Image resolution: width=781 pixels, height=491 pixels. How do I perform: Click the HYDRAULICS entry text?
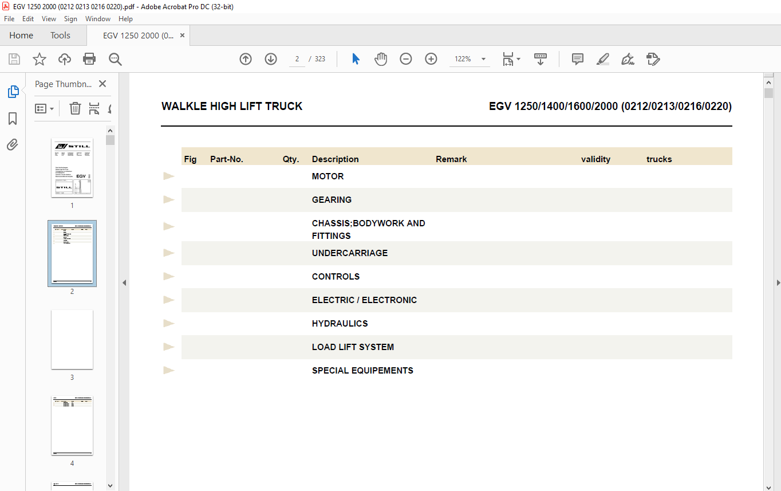point(340,324)
